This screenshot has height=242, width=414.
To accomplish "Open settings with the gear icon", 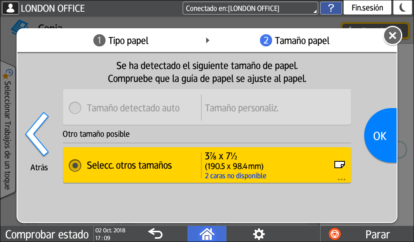I will [259, 234].
